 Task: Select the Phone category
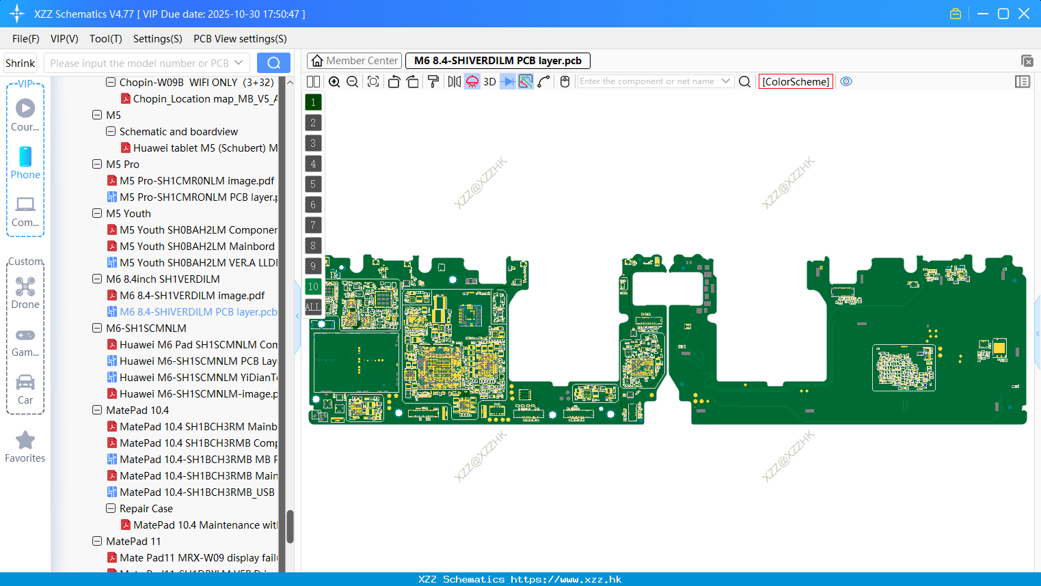click(x=25, y=163)
